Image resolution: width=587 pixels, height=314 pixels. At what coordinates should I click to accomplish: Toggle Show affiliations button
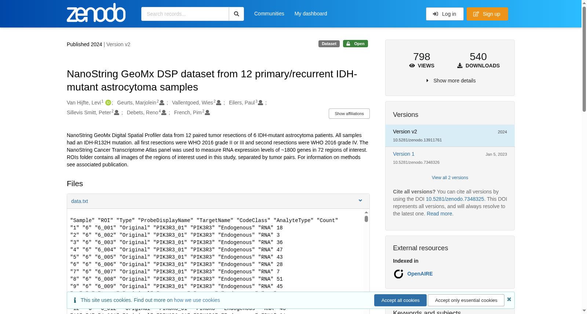point(349,114)
